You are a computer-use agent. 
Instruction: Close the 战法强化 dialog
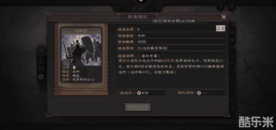(224, 17)
